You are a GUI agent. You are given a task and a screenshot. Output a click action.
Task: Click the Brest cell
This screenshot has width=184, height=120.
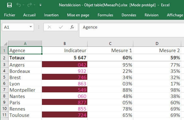coord(25,77)
